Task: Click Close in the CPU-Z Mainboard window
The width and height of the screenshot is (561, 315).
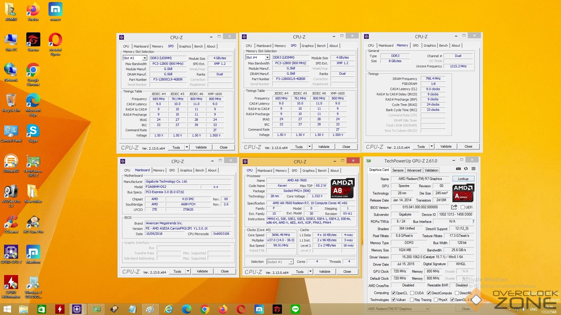Action: (225, 271)
